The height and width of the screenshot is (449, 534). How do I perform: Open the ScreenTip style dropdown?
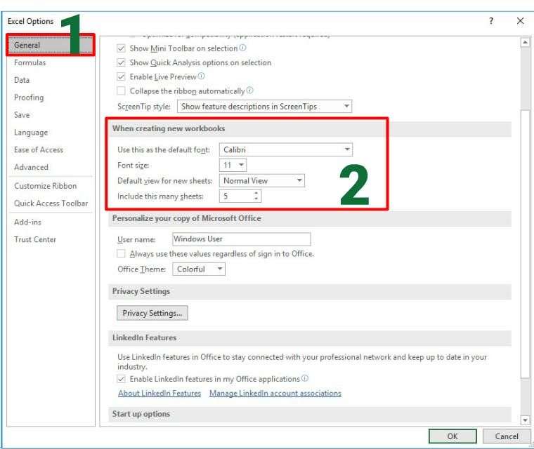pyautogui.click(x=264, y=107)
